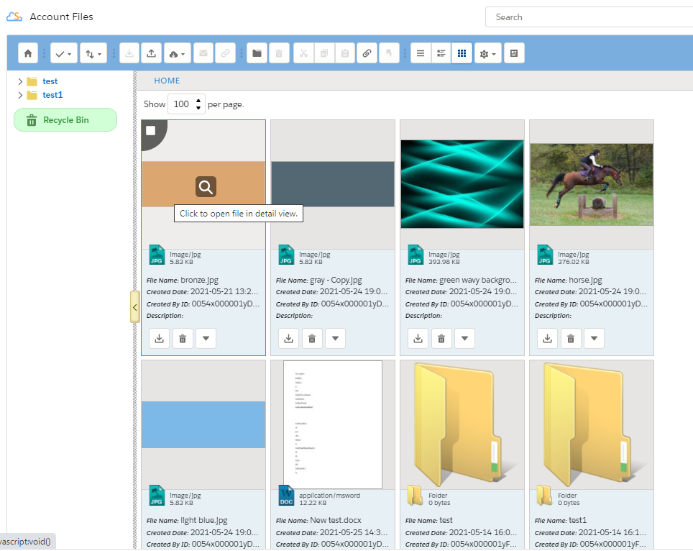Open the settings gear dropdown

click(x=487, y=53)
